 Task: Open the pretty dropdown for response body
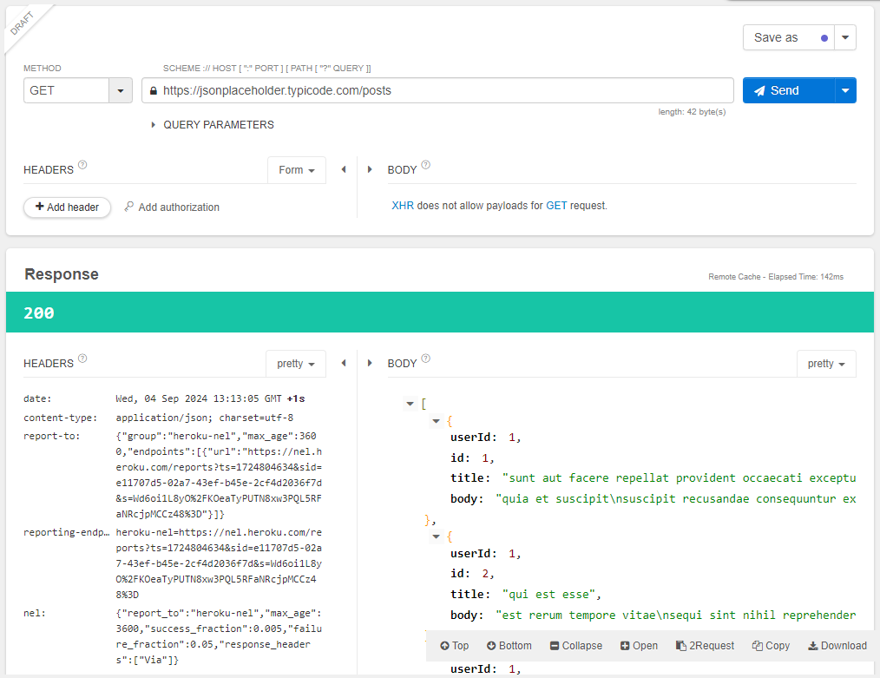[x=825, y=363]
